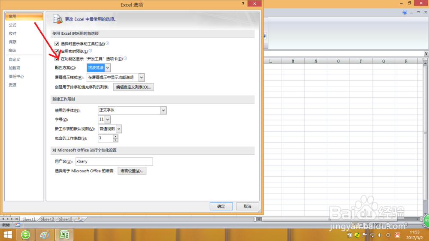The height and width of the screenshot is (241, 429).
Task: Click the Baidu paw input method tray icon
Action: point(397,235)
